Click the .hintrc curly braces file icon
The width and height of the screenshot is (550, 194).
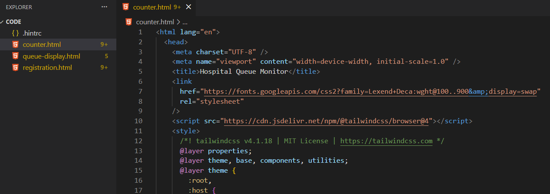point(16,33)
